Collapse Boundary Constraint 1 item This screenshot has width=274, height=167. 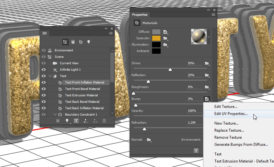pos(55,115)
